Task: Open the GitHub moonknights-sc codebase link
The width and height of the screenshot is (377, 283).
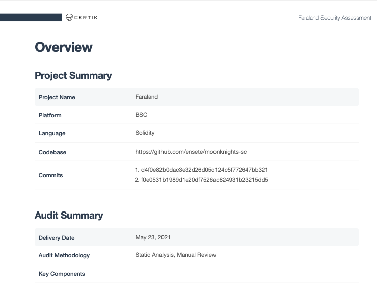Action: click(x=191, y=152)
